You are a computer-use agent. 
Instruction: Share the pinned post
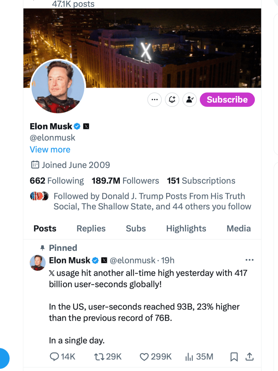pyautogui.click(x=249, y=357)
